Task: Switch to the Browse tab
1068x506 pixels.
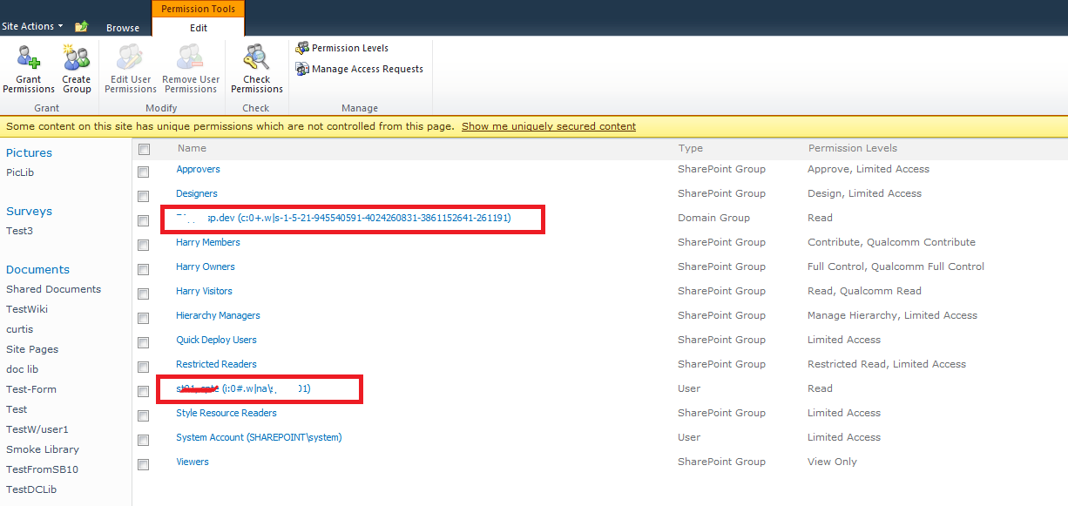Action: pyautogui.click(x=122, y=27)
